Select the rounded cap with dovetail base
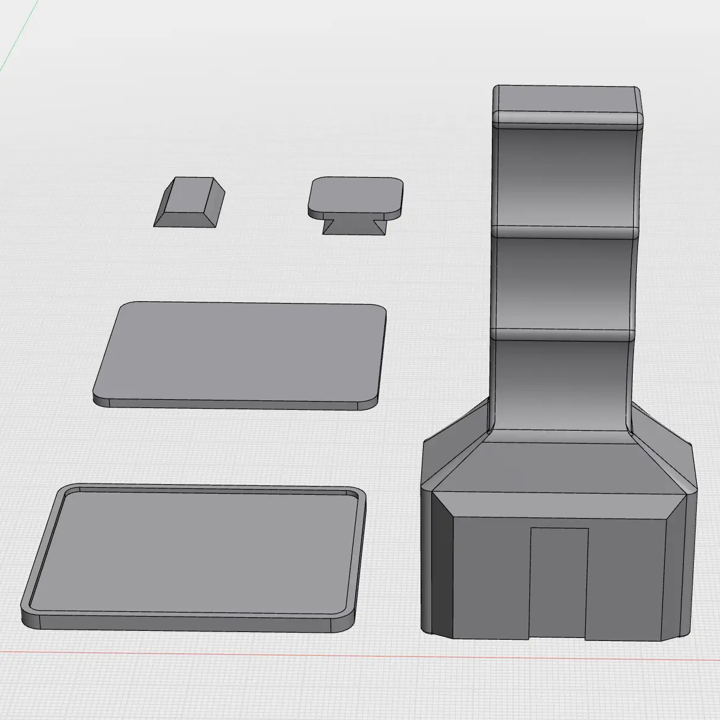 355,204
